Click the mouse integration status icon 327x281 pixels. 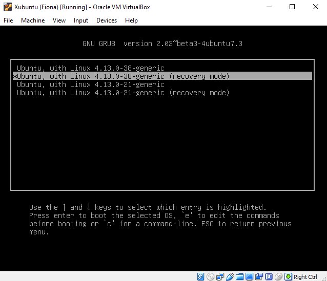(x=278, y=277)
